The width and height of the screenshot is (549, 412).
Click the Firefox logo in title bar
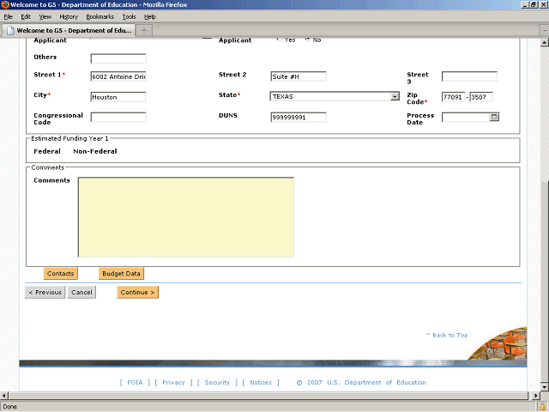(5, 4)
